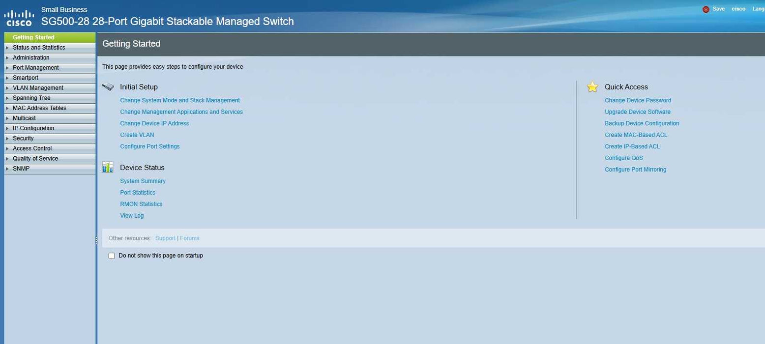The image size is (765, 344).
Task: Expand the Security section arrow
Action: pos(7,139)
